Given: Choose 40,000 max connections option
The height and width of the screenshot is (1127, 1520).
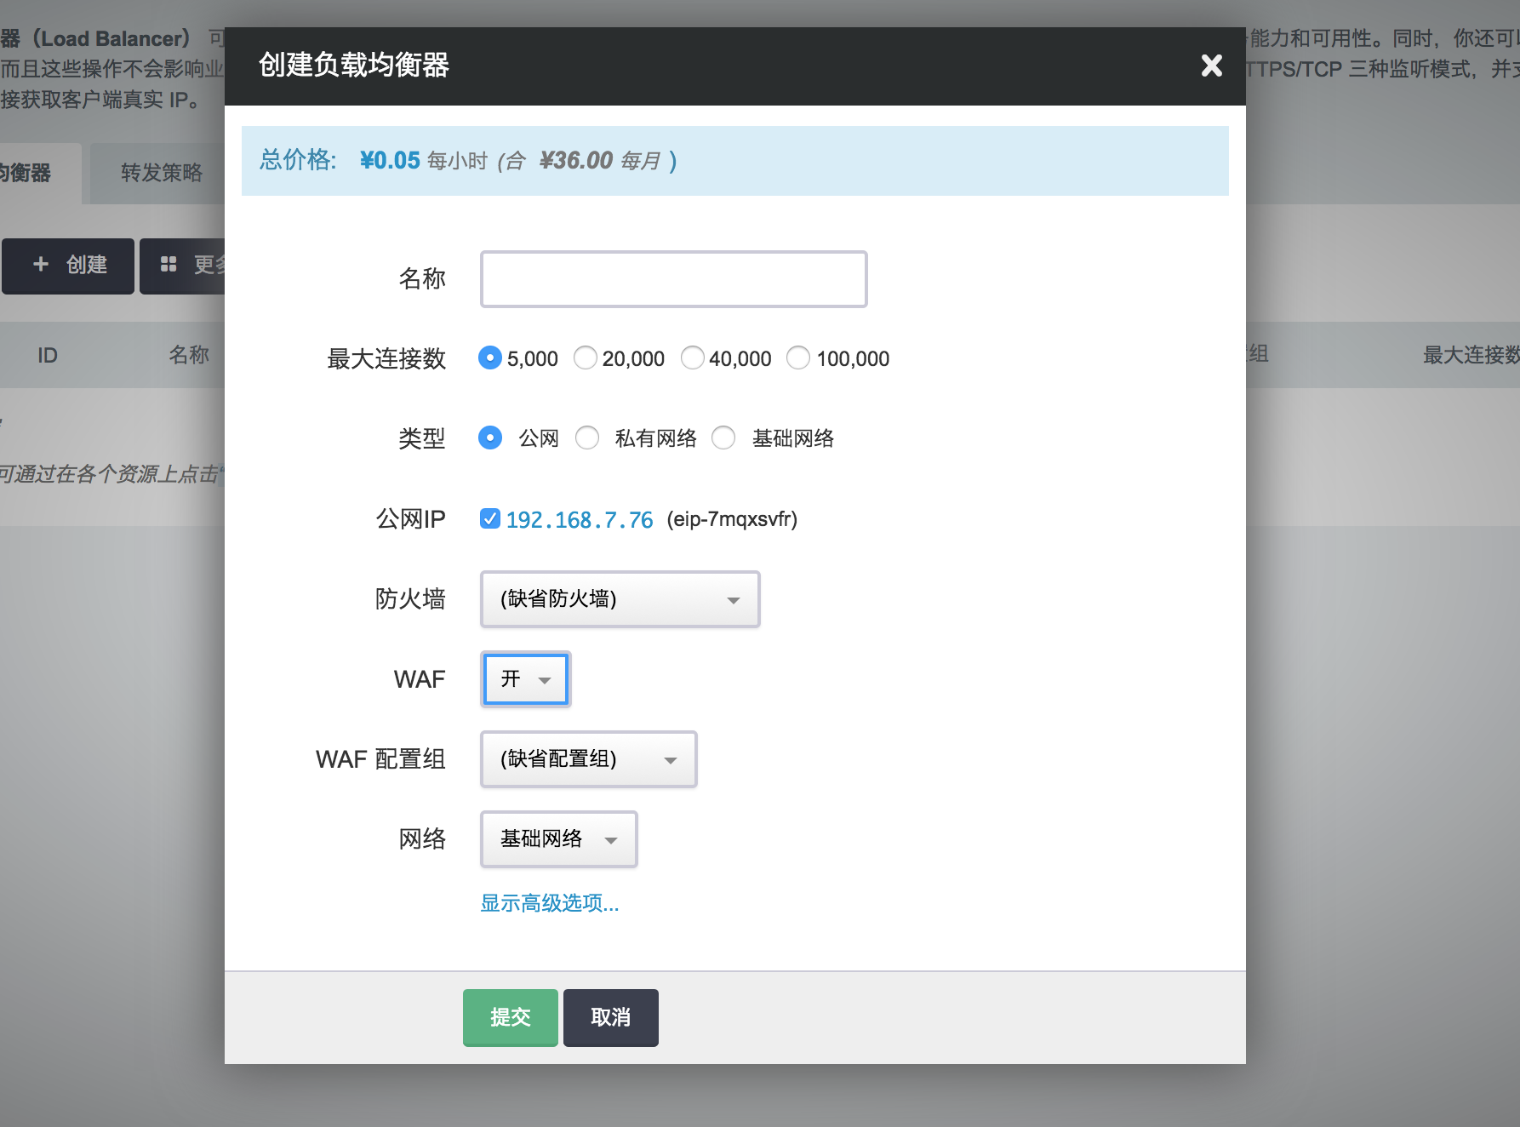Looking at the screenshot, I should click(x=693, y=358).
